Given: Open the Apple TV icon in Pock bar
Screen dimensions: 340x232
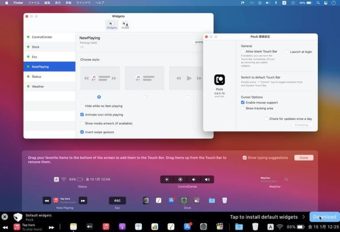Looking at the screenshot, I should (x=89, y=227).
